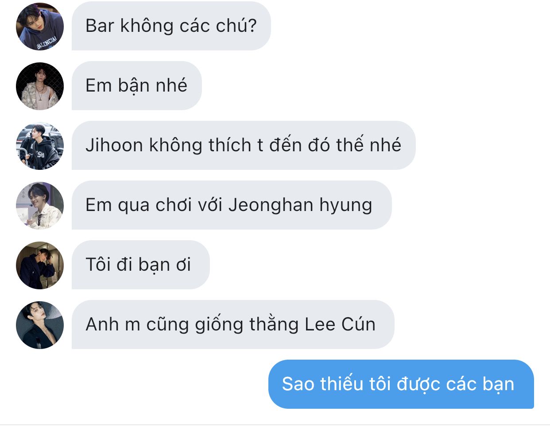Open avatar next to the Jihoon message

pos(40,146)
